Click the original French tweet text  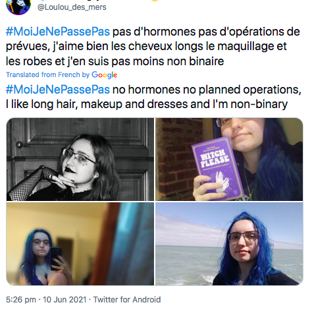[x=153, y=46]
